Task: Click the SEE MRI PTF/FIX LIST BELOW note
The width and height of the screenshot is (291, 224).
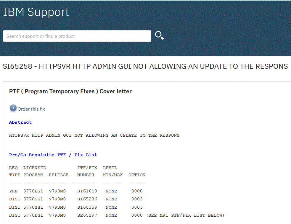Action: [185, 215]
